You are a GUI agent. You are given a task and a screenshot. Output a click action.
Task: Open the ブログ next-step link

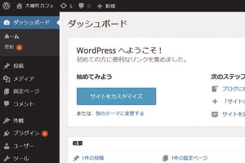coord(234,89)
